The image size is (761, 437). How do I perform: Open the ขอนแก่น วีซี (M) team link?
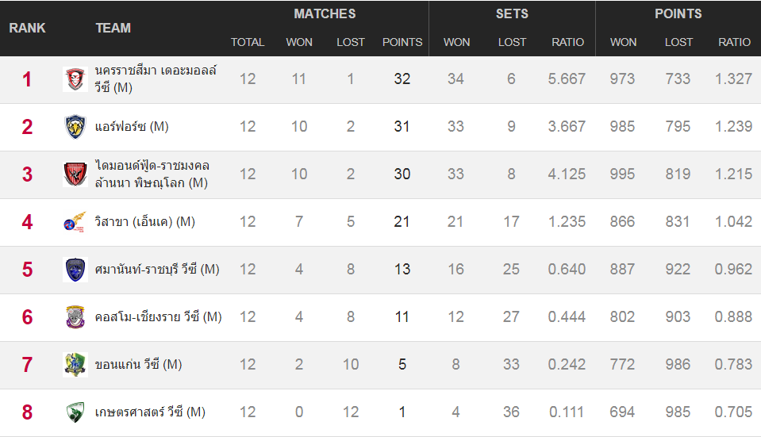[x=138, y=364]
